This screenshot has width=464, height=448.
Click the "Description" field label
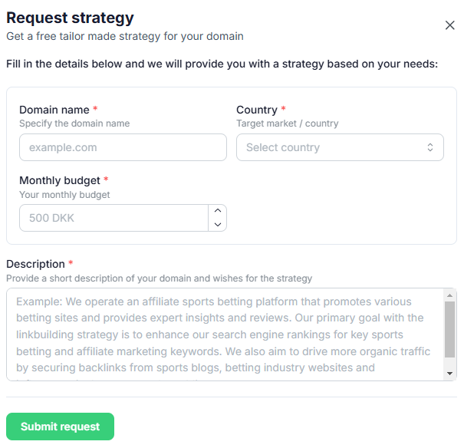pos(35,264)
